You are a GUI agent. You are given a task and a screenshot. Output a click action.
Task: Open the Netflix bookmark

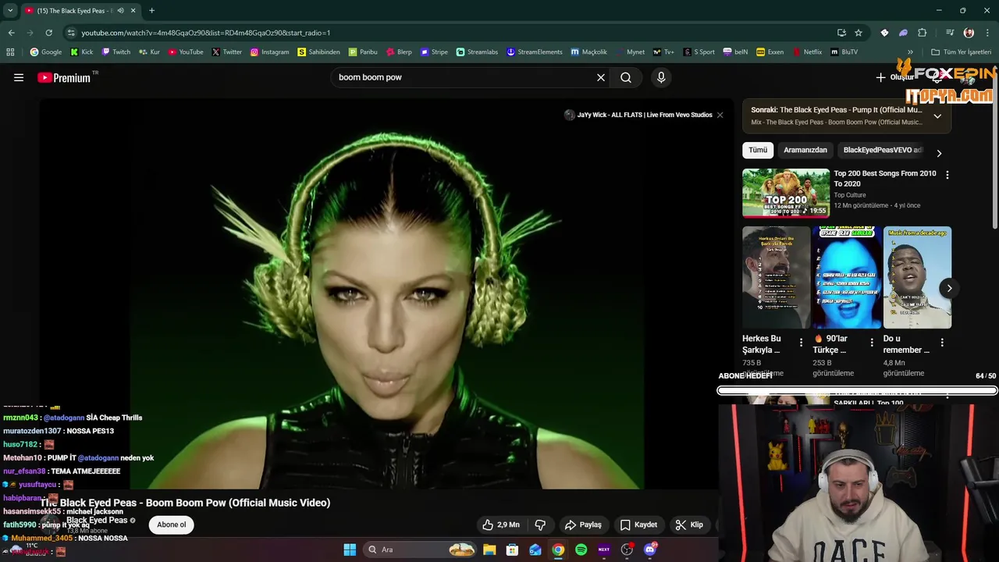click(807, 52)
